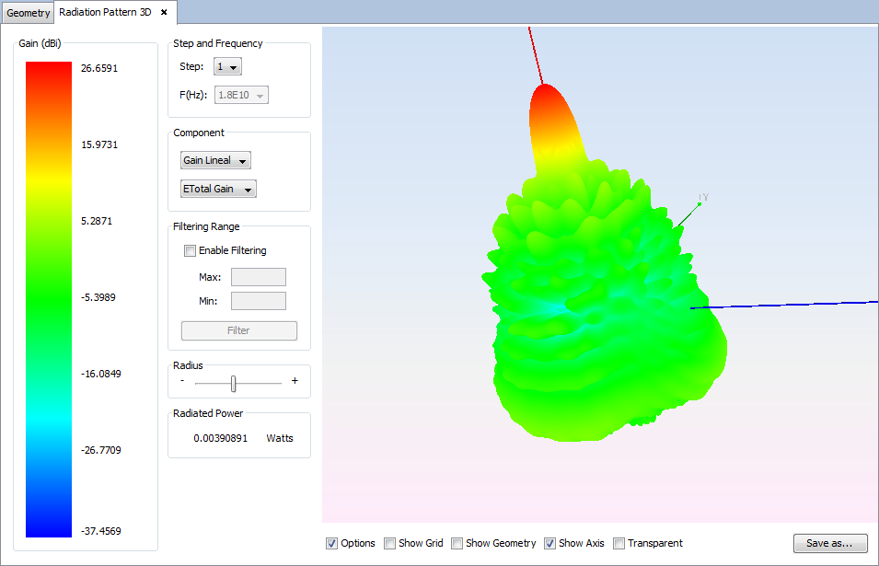The width and height of the screenshot is (879, 566).
Task: Uncheck the Options checkbox
Action: coord(332,543)
